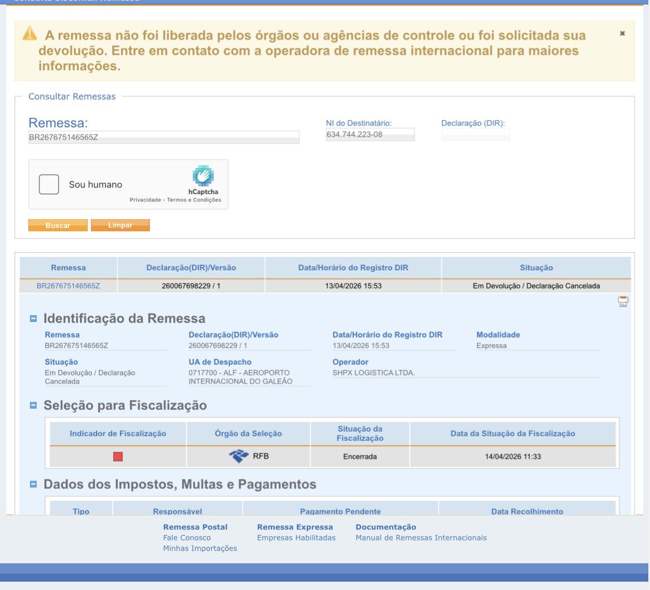Open the Documentação footer link
The height and width of the screenshot is (590, 650).
386,527
